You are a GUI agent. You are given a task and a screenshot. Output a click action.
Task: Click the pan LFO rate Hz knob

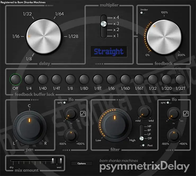(x=71, y=114)
